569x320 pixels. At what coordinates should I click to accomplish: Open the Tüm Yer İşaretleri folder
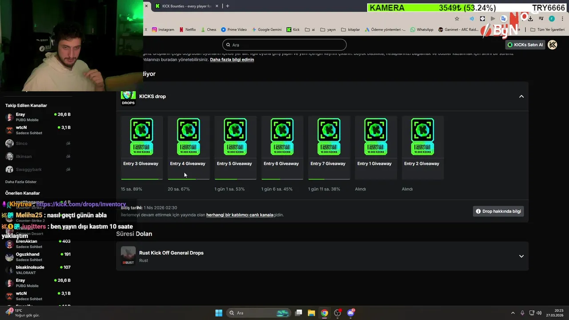pyautogui.click(x=548, y=30)
